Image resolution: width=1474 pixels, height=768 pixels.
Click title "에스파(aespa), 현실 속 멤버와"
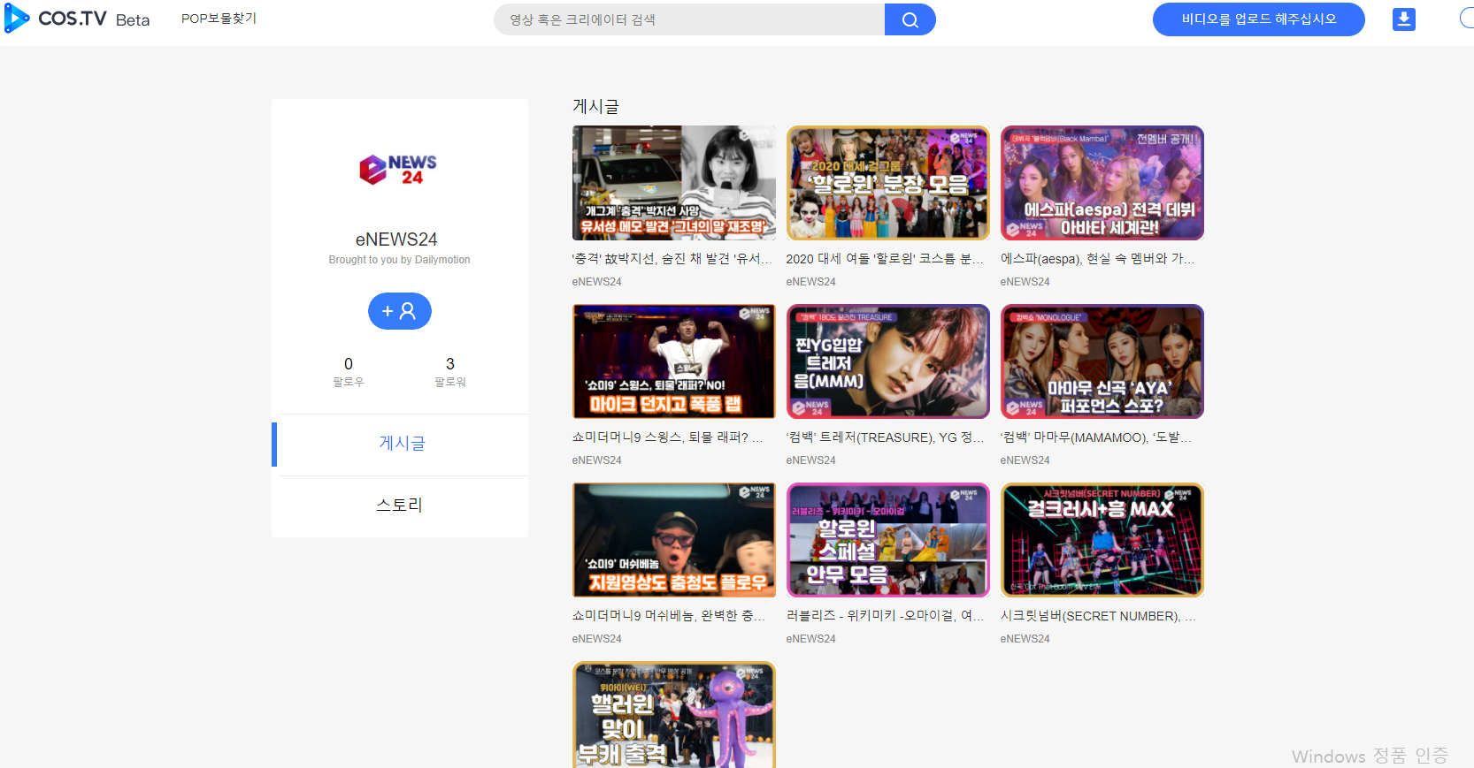[x=1098, y=259]
